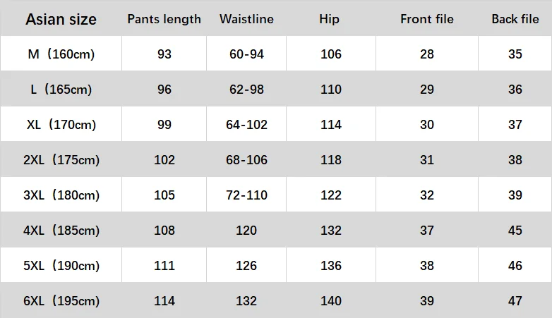Select the Pants length header cell
Viewport: 552px width, 318px height.
(164, 19)
